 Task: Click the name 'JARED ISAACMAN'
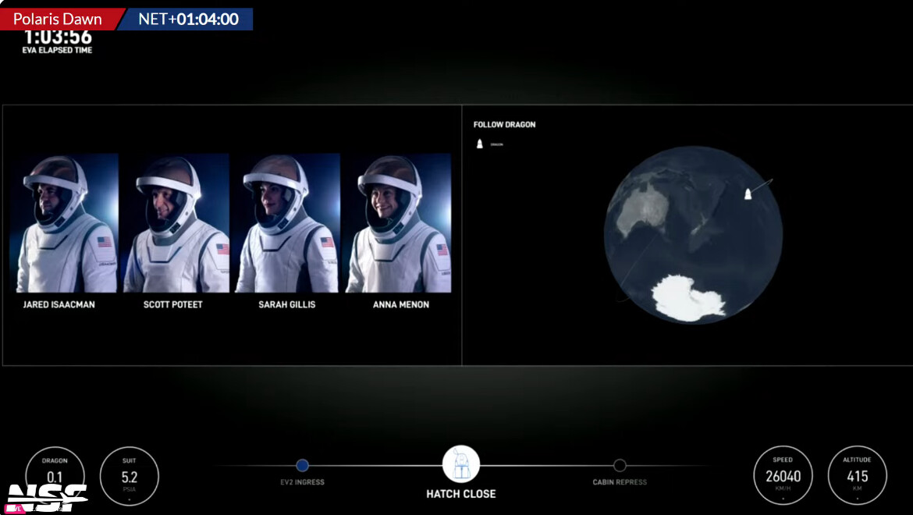point(59,304)
